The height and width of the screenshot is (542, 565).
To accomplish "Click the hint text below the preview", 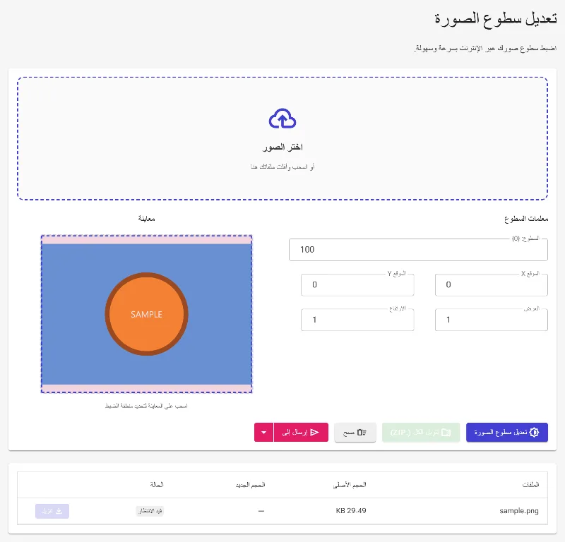I will 146,406.
